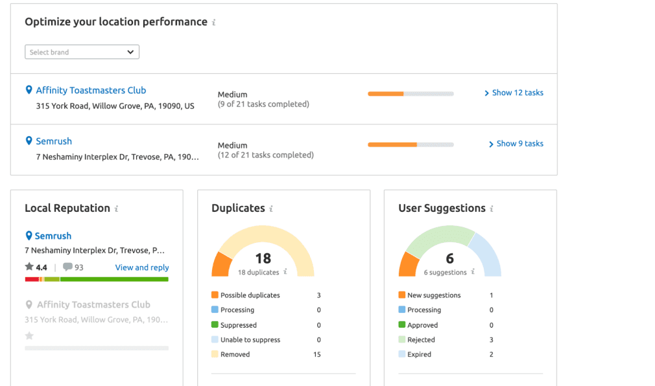This screenshot has height=386, width=655.
Task: Click info icon next to User Suggestions
Action: click(x=492, y=209)
